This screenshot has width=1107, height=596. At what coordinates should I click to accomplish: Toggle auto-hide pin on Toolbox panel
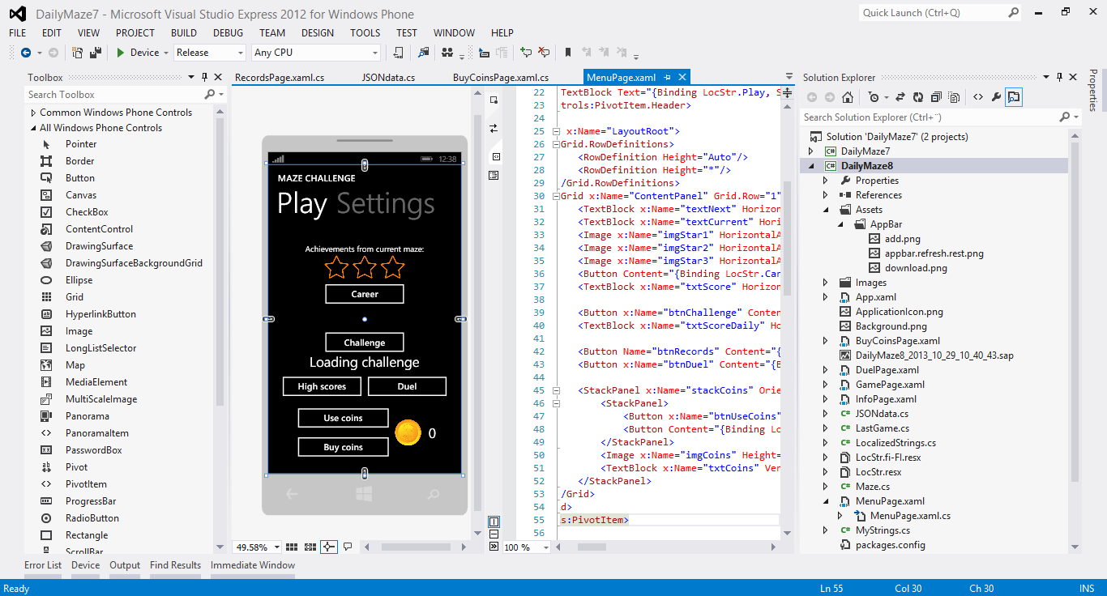pyautogui.click(x=205, y=78)
